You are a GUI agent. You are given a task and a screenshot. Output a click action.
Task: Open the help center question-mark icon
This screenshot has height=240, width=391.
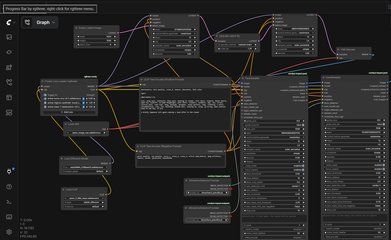(x=9, y=187)
